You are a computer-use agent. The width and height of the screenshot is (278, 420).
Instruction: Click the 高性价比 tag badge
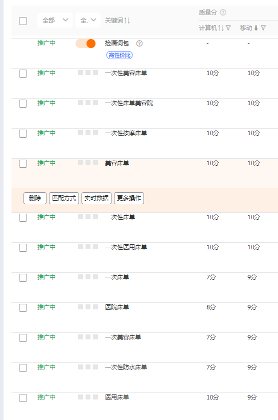click(x=119, y=55)
